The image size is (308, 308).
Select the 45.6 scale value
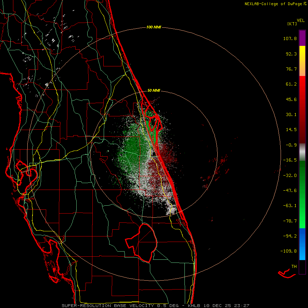291,99
